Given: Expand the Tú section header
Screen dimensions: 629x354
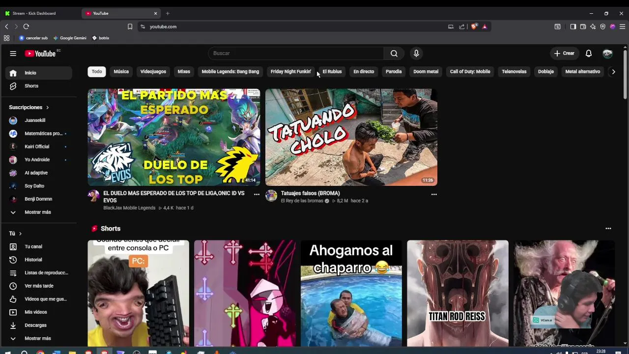Looking at the screenshot, I should 16,234.
